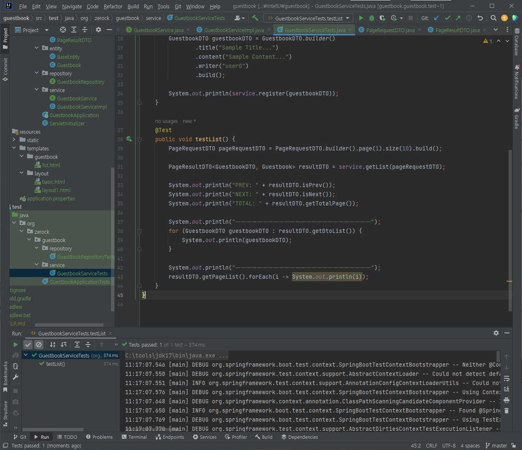Image resolution: width=522 pixels, height=450 pixels.
Task: Expand all in the Project panel toolbar
Action: pos(74,30)
